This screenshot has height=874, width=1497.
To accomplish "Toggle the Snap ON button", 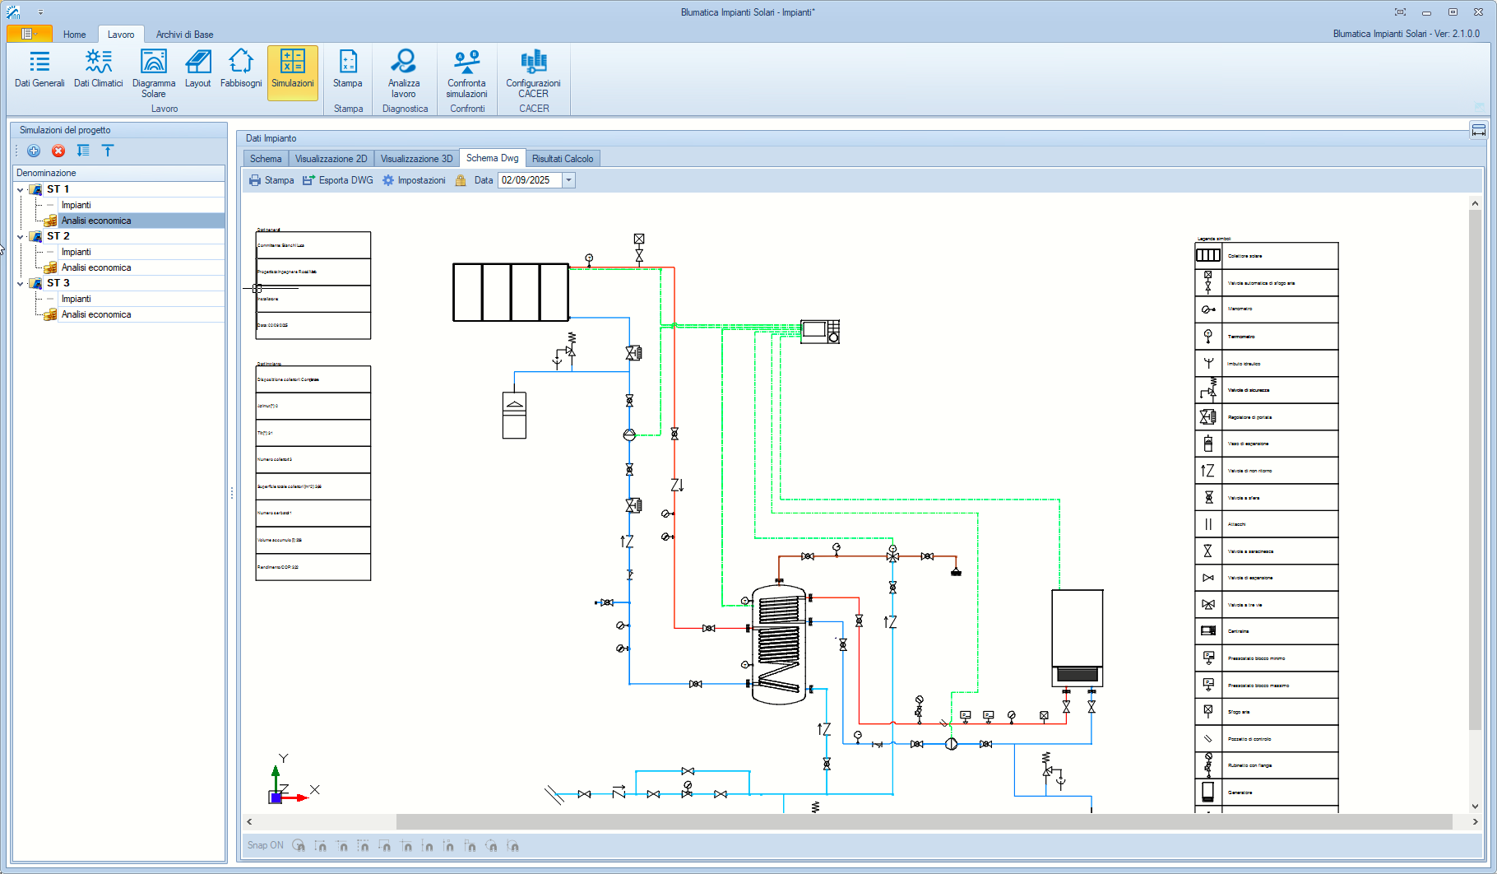I will 265,845.
